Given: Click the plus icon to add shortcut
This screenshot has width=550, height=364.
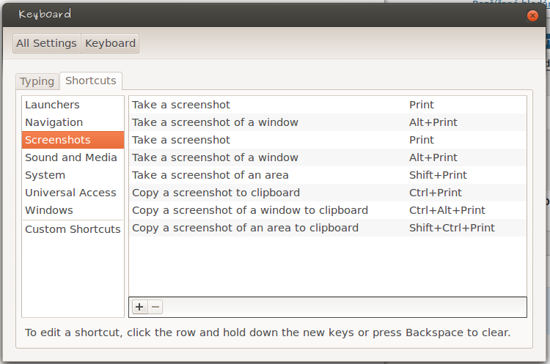Looking at the screenshot, I should pos(139,307).
